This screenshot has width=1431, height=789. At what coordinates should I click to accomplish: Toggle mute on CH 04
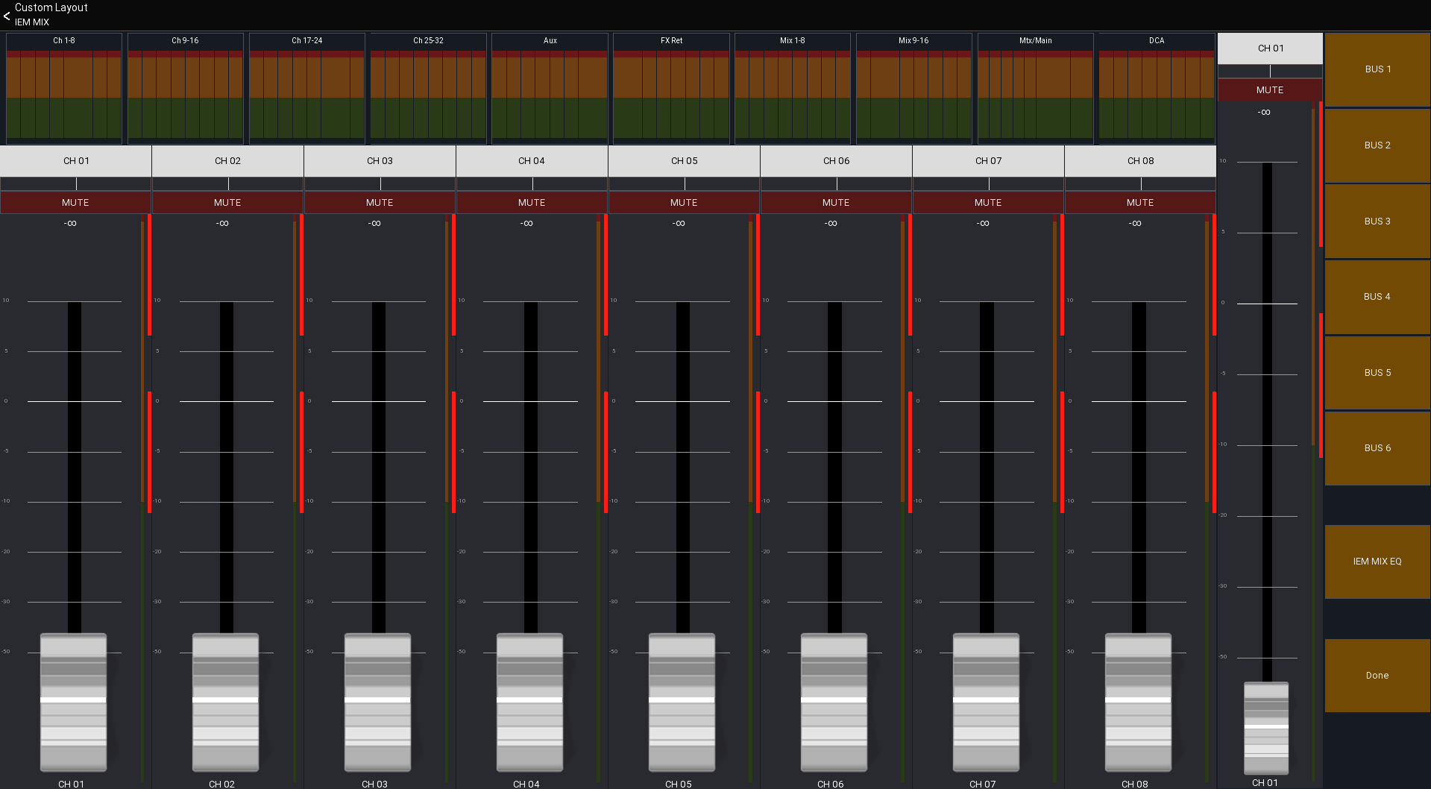(531, 202)
